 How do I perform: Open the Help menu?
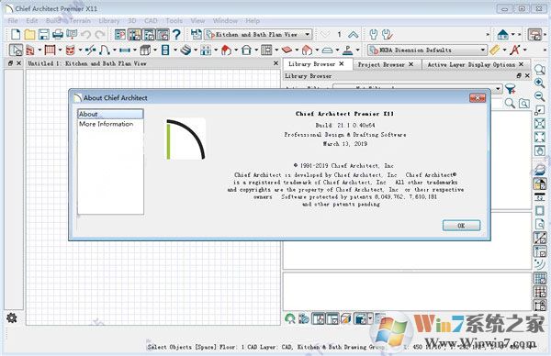pos(253,21)
